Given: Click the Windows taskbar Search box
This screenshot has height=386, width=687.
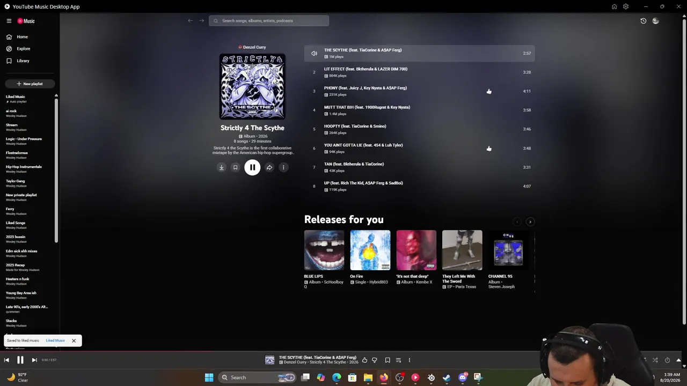Looking at the screenshot, I should click(258, 377).
